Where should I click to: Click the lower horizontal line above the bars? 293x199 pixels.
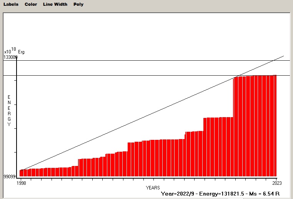pyautogui.click(x=115, y=76)
